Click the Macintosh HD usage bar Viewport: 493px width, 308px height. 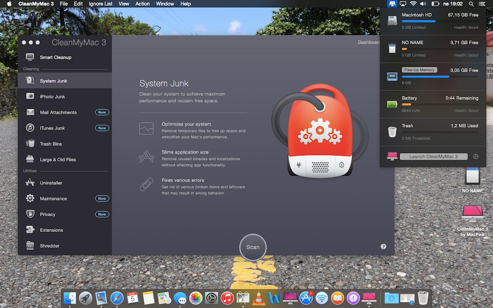[440, 21]
